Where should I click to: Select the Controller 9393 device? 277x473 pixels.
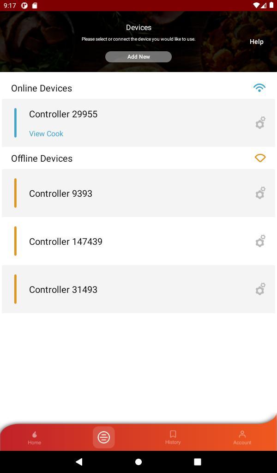click(60, 194)
